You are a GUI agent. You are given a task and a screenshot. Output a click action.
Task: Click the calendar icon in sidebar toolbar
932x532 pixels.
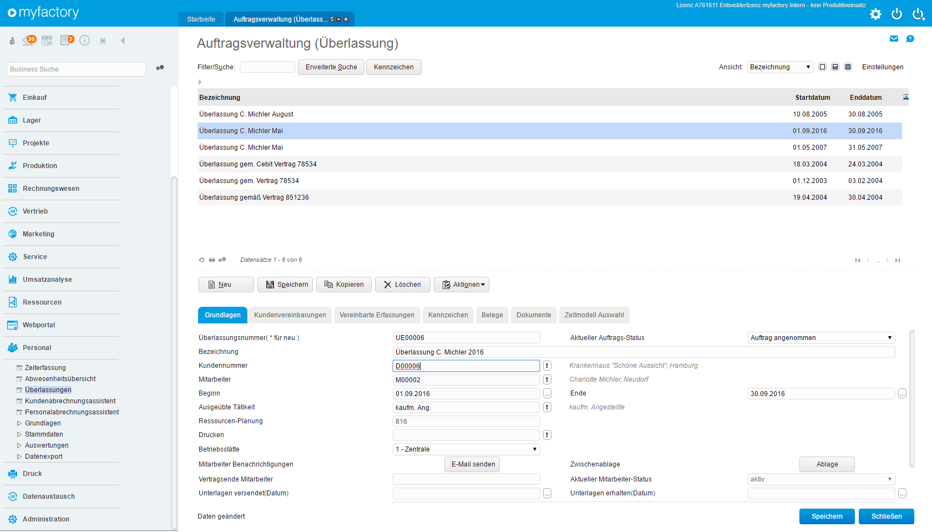click(47, 40)
